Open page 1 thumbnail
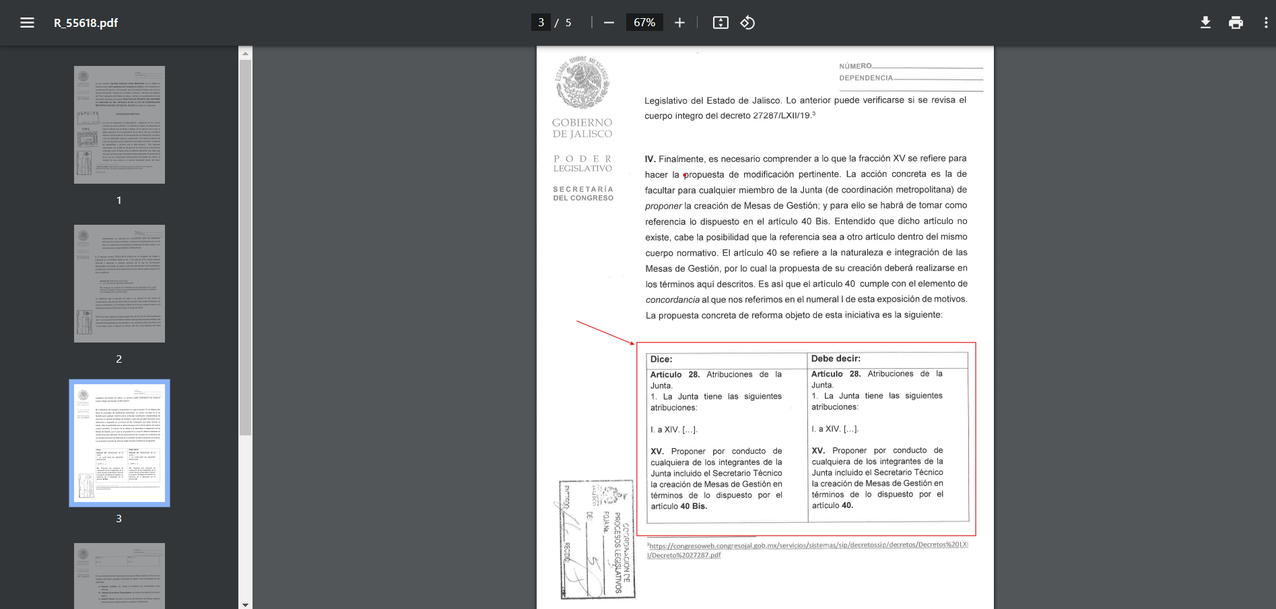The height and width of the screenshot is (609, 1276). point(119,124)
